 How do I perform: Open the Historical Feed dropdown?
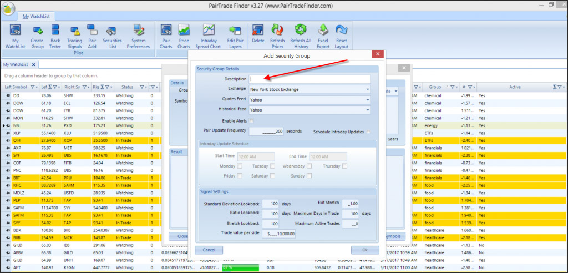(367, 110)
